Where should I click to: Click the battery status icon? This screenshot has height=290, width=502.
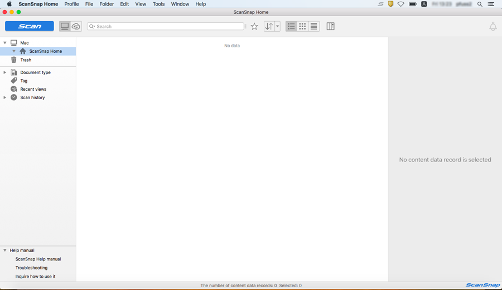[413, 4]
